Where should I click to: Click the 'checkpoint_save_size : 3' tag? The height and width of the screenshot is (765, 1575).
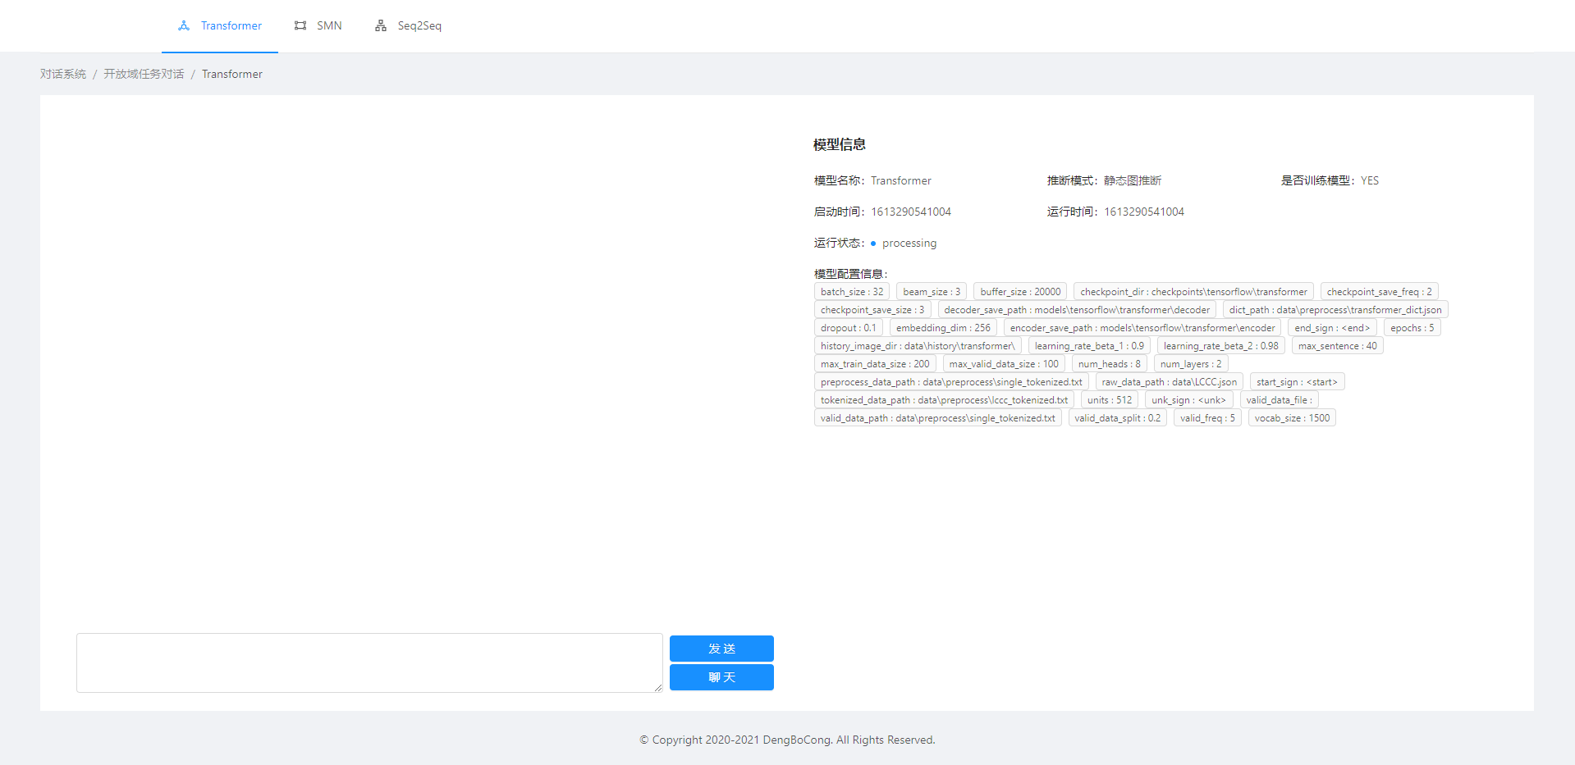point(872,310)
